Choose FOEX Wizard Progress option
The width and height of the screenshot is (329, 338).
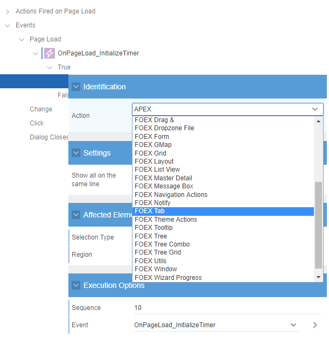click(223, 277)
